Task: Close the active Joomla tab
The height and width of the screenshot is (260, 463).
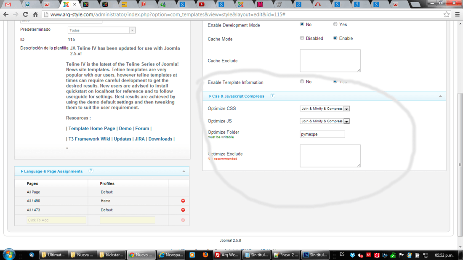Action: coord(75,5)
